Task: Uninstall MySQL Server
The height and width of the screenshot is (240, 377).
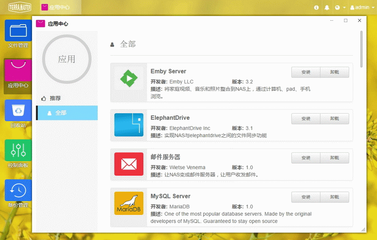Action: click(x=335, y=197)
